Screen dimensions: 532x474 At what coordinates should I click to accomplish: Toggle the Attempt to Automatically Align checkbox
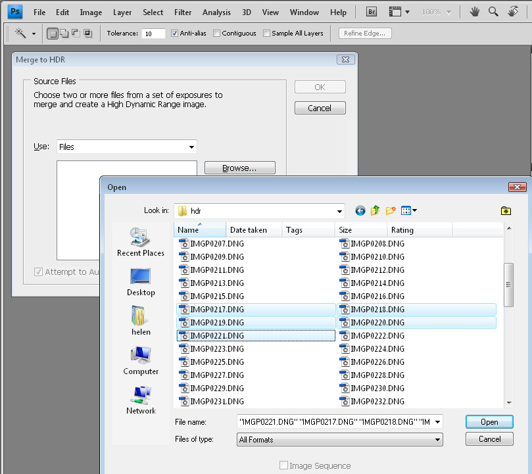pos(38,272)
